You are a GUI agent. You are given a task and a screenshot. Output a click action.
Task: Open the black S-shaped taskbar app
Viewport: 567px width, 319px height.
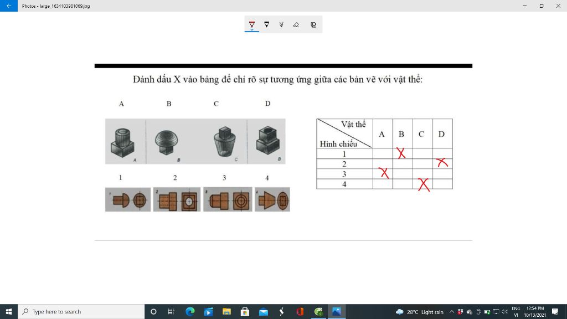tap(281, 311)
